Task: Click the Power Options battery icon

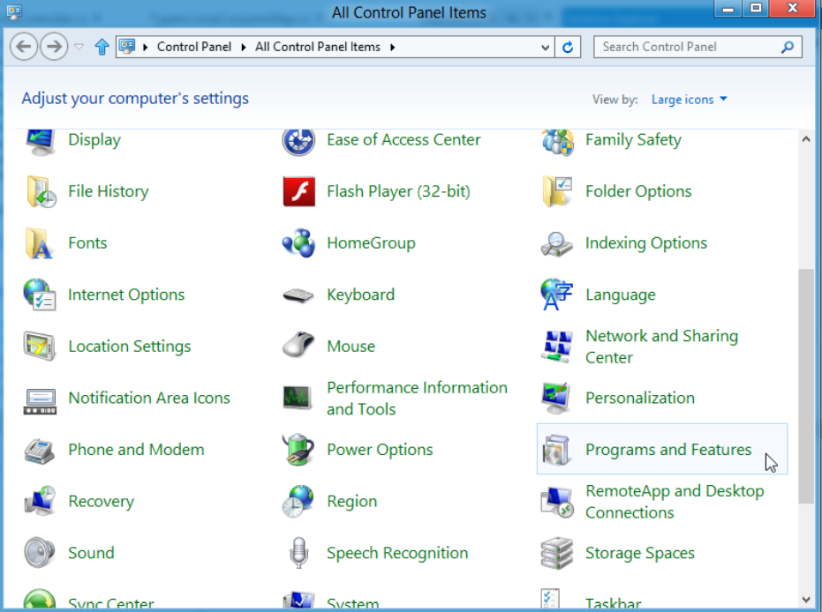Action: tap(298, 449)
